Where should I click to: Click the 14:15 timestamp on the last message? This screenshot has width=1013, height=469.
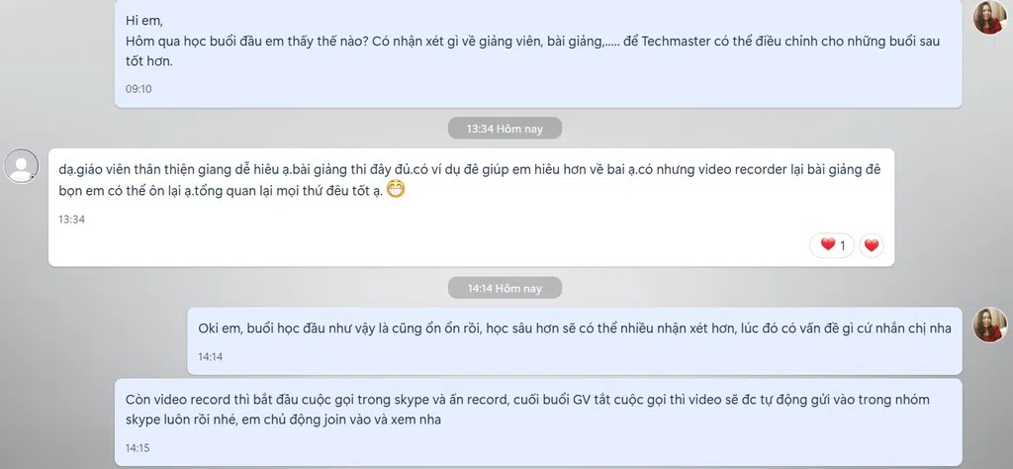click(138, 447)
